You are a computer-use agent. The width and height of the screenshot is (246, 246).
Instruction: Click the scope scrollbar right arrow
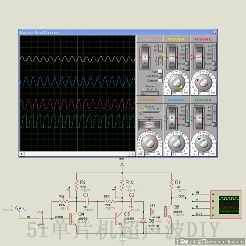click(133, 154)
